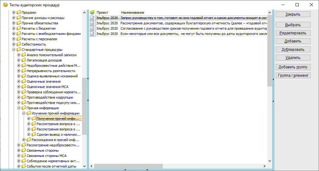Select row 'Согласование с руководством сроков'
The width and height of the screenshot is (319, 171).
[178, 28]
